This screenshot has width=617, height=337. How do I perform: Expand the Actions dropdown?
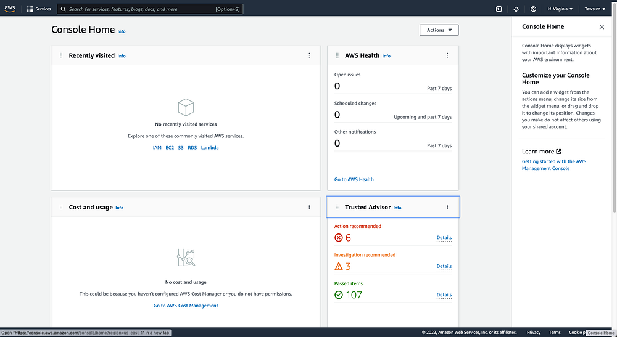439,30
